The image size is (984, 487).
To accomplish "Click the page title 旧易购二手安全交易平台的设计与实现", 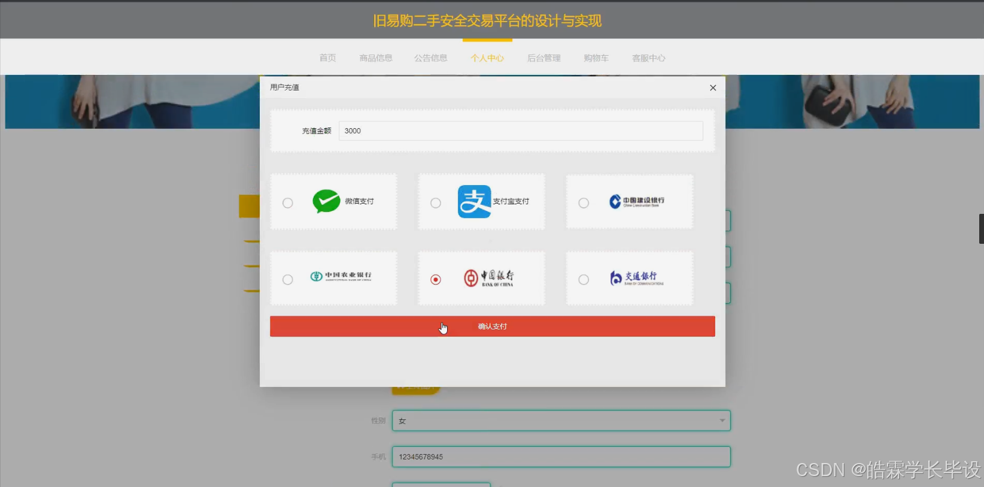I will click(487, 21).
